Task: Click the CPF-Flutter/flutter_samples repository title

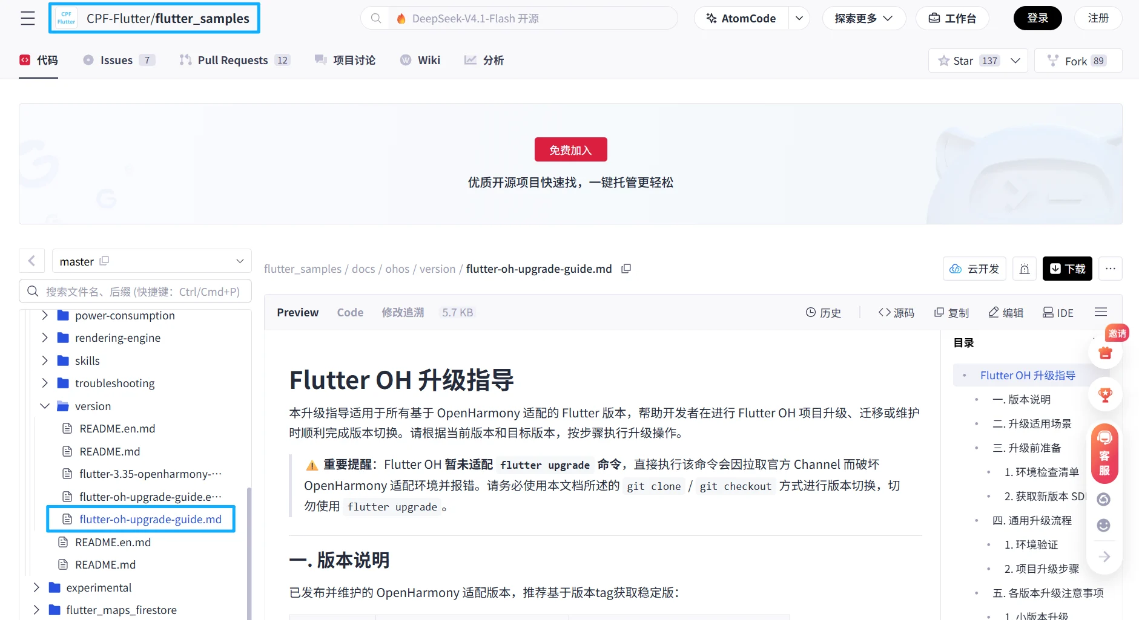Action: click(x=168, y=18)
